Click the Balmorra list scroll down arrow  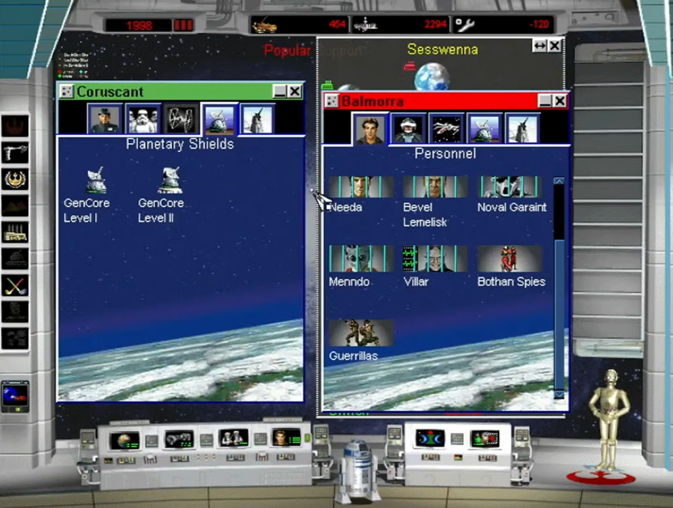coord(559,394)
